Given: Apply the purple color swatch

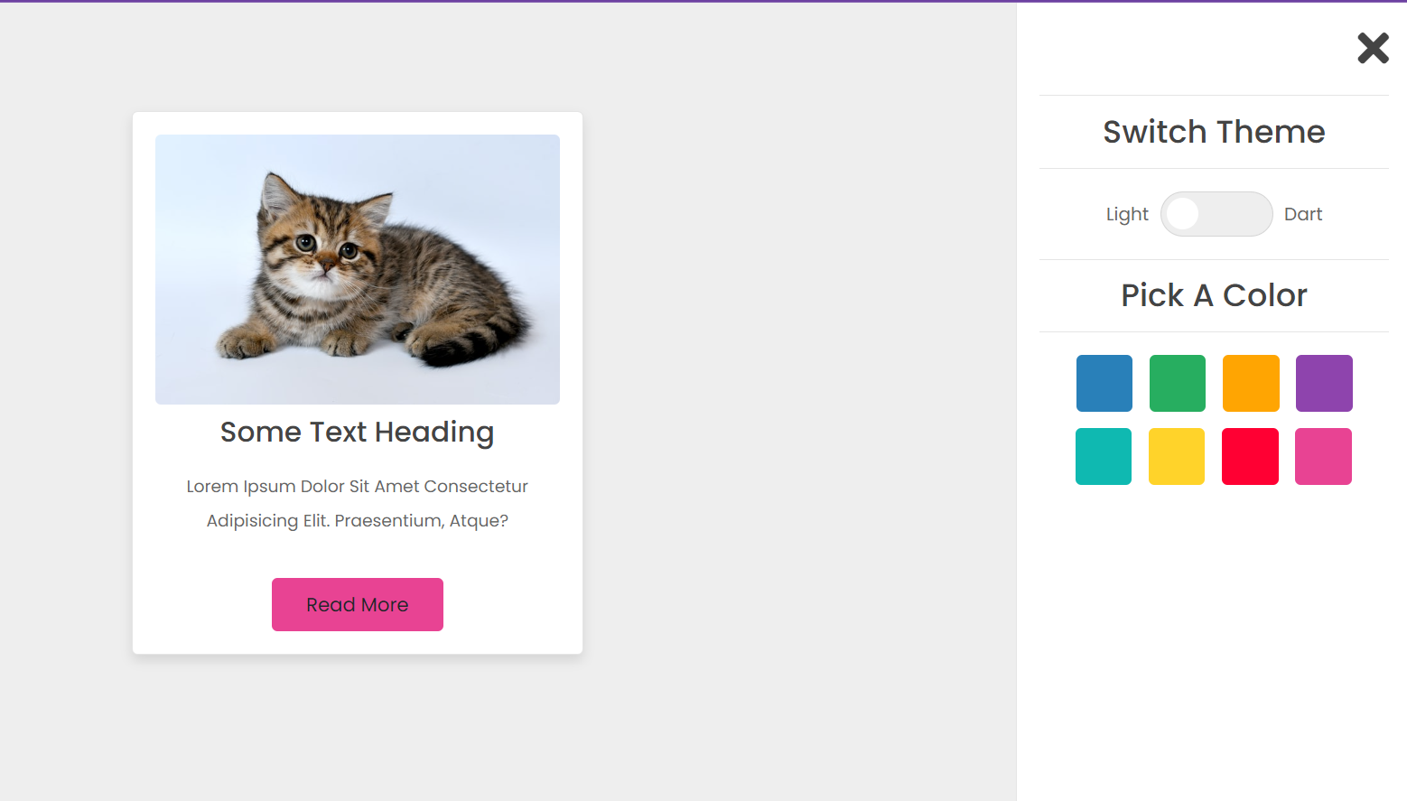Looking at the screenshot, I should [1324, 383].
